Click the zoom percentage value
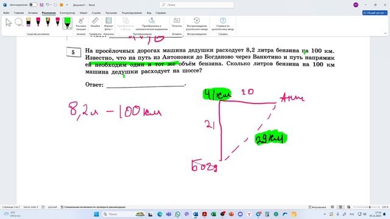The height and width of the screenshot is (219, 390). coord(385,207)
